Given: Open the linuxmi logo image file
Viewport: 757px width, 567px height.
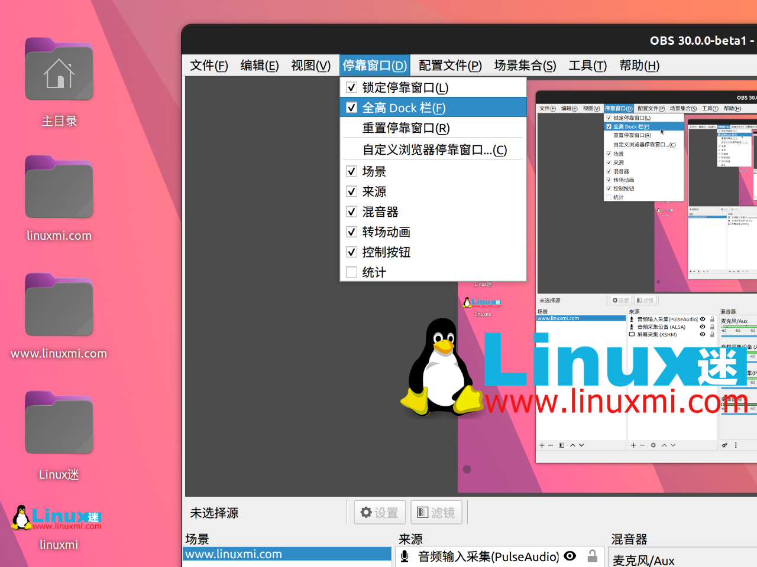Looking at the screenshot, I should pyautogui.click(x=57, y=518).
